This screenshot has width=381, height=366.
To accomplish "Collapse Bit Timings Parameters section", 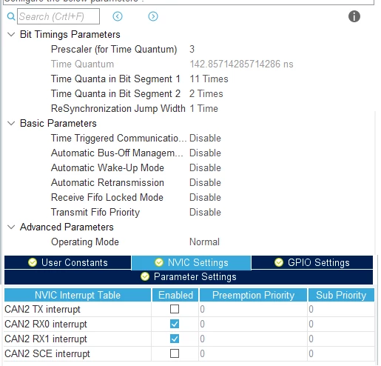I will point(11,34).
